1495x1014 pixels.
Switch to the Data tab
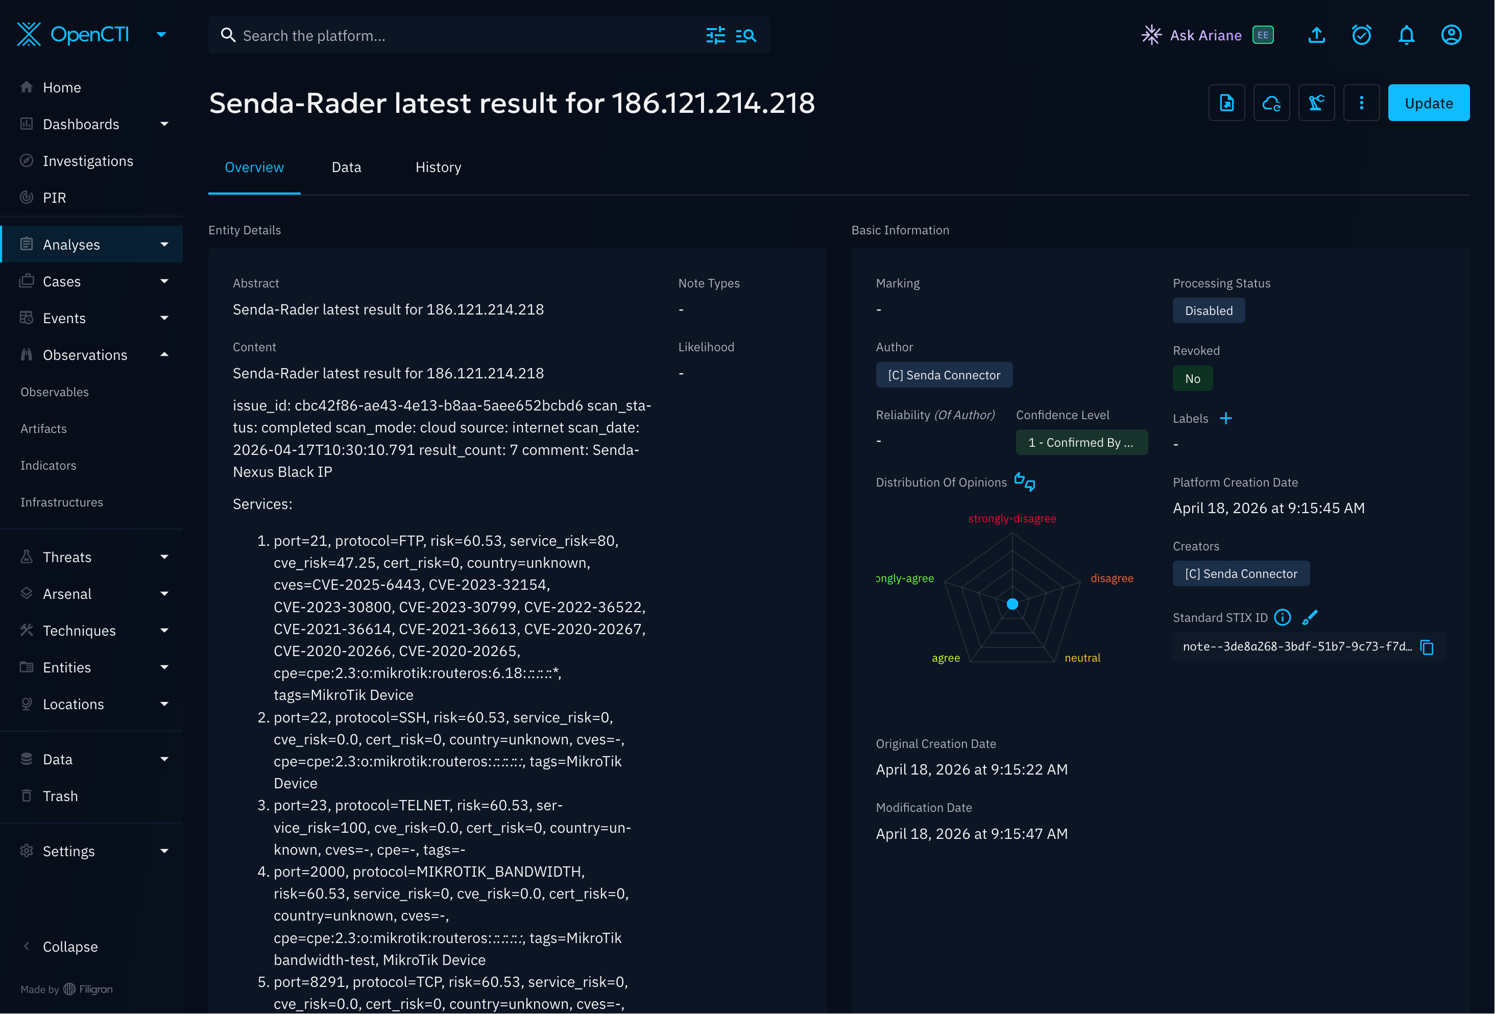pyautogui.click(x=346, y=167)
